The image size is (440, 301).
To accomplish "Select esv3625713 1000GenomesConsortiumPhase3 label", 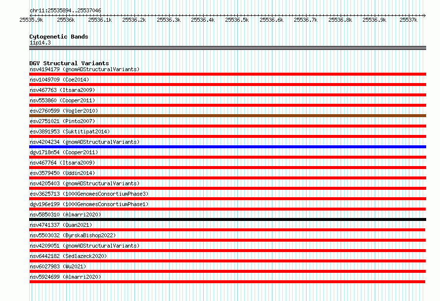I will coord(89,194).
